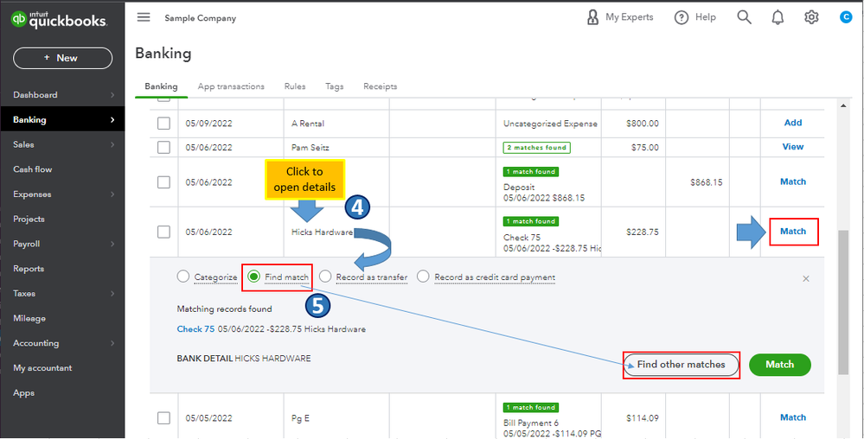The width and height of the screenshot is (864, 439).
Task: Choose Record as transfer option
Action: (x=325, y=277)
